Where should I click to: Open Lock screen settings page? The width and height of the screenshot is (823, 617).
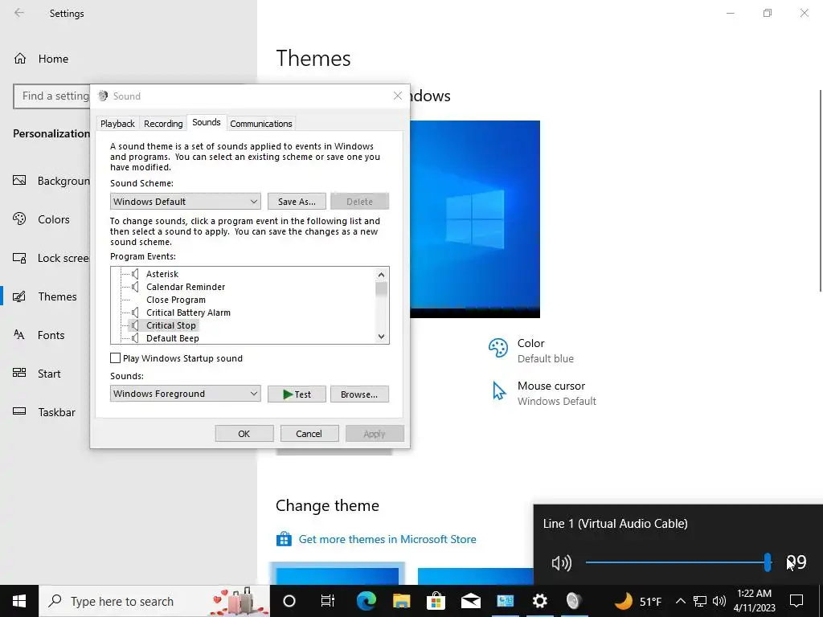(51, 258)
